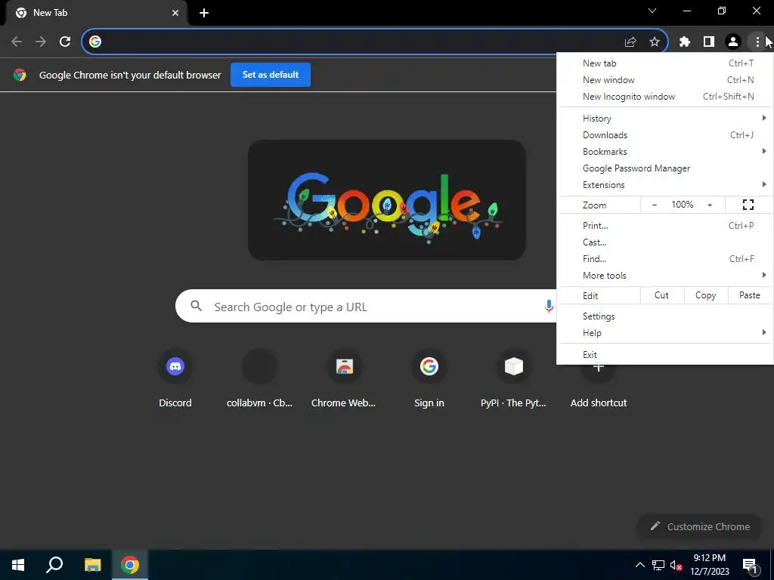Select Cast... from the menu
774x580 pixels.
[x=665, y=242]
